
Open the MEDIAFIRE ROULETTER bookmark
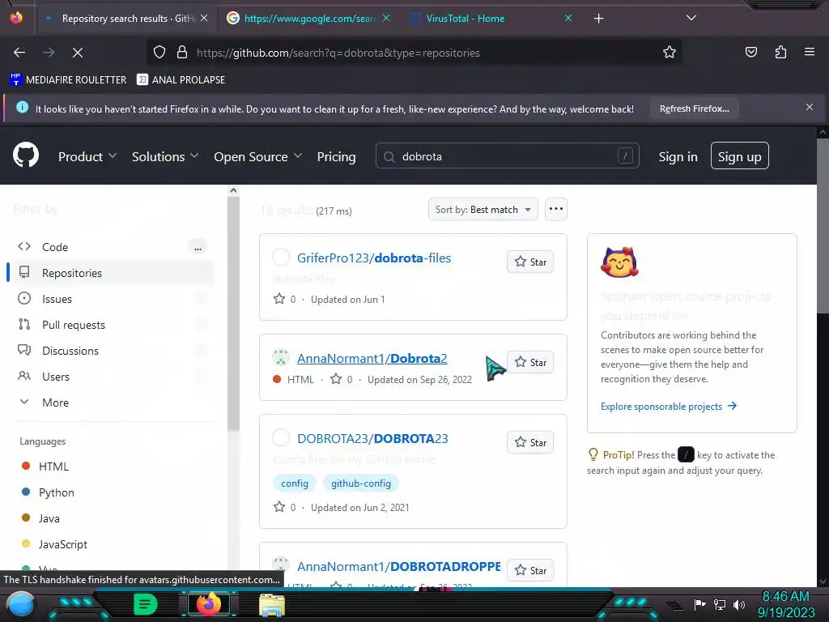pos(68,80)
